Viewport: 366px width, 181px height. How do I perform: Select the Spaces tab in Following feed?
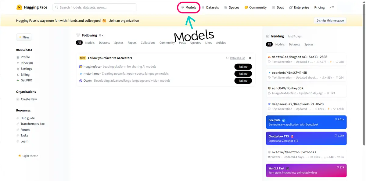pos(119,43)
